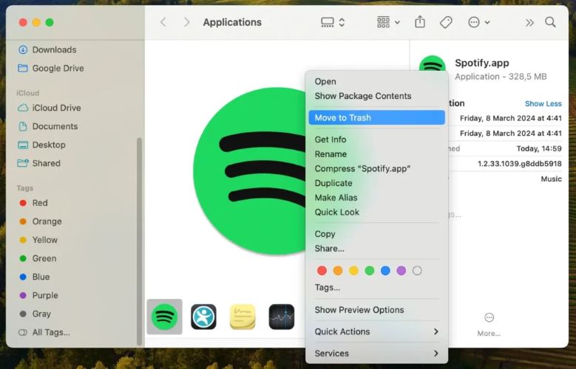Click the Show Less link
Image resolution: width=576 pixels, height=369 pixels.
pos(543,104)
